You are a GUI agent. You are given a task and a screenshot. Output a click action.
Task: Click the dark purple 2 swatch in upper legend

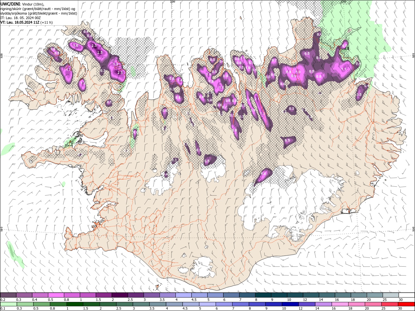(x=120, y=295)
